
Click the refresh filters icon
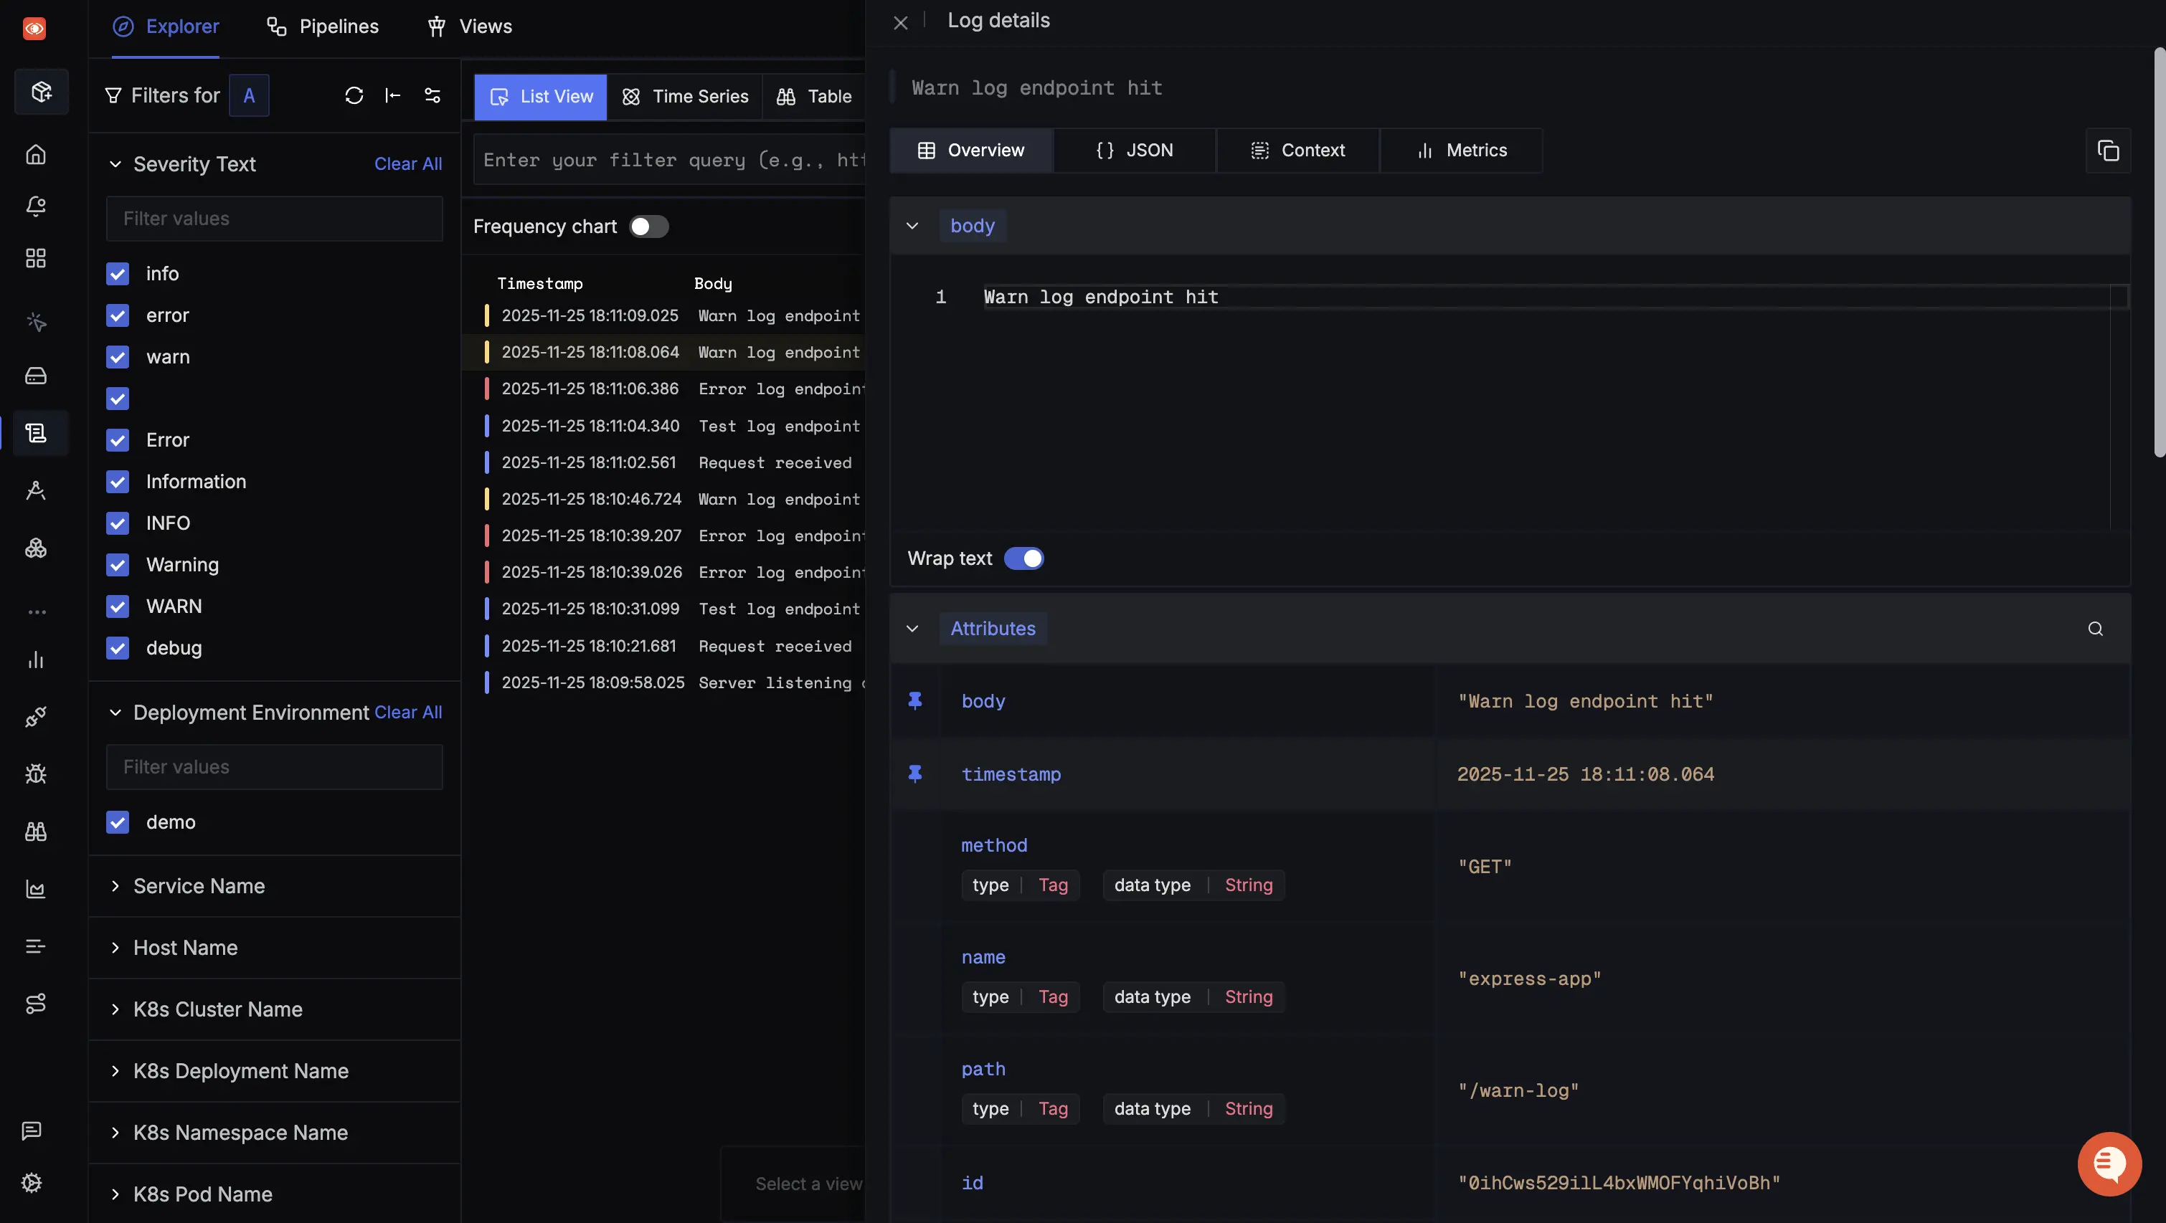(x=354, y=96)
